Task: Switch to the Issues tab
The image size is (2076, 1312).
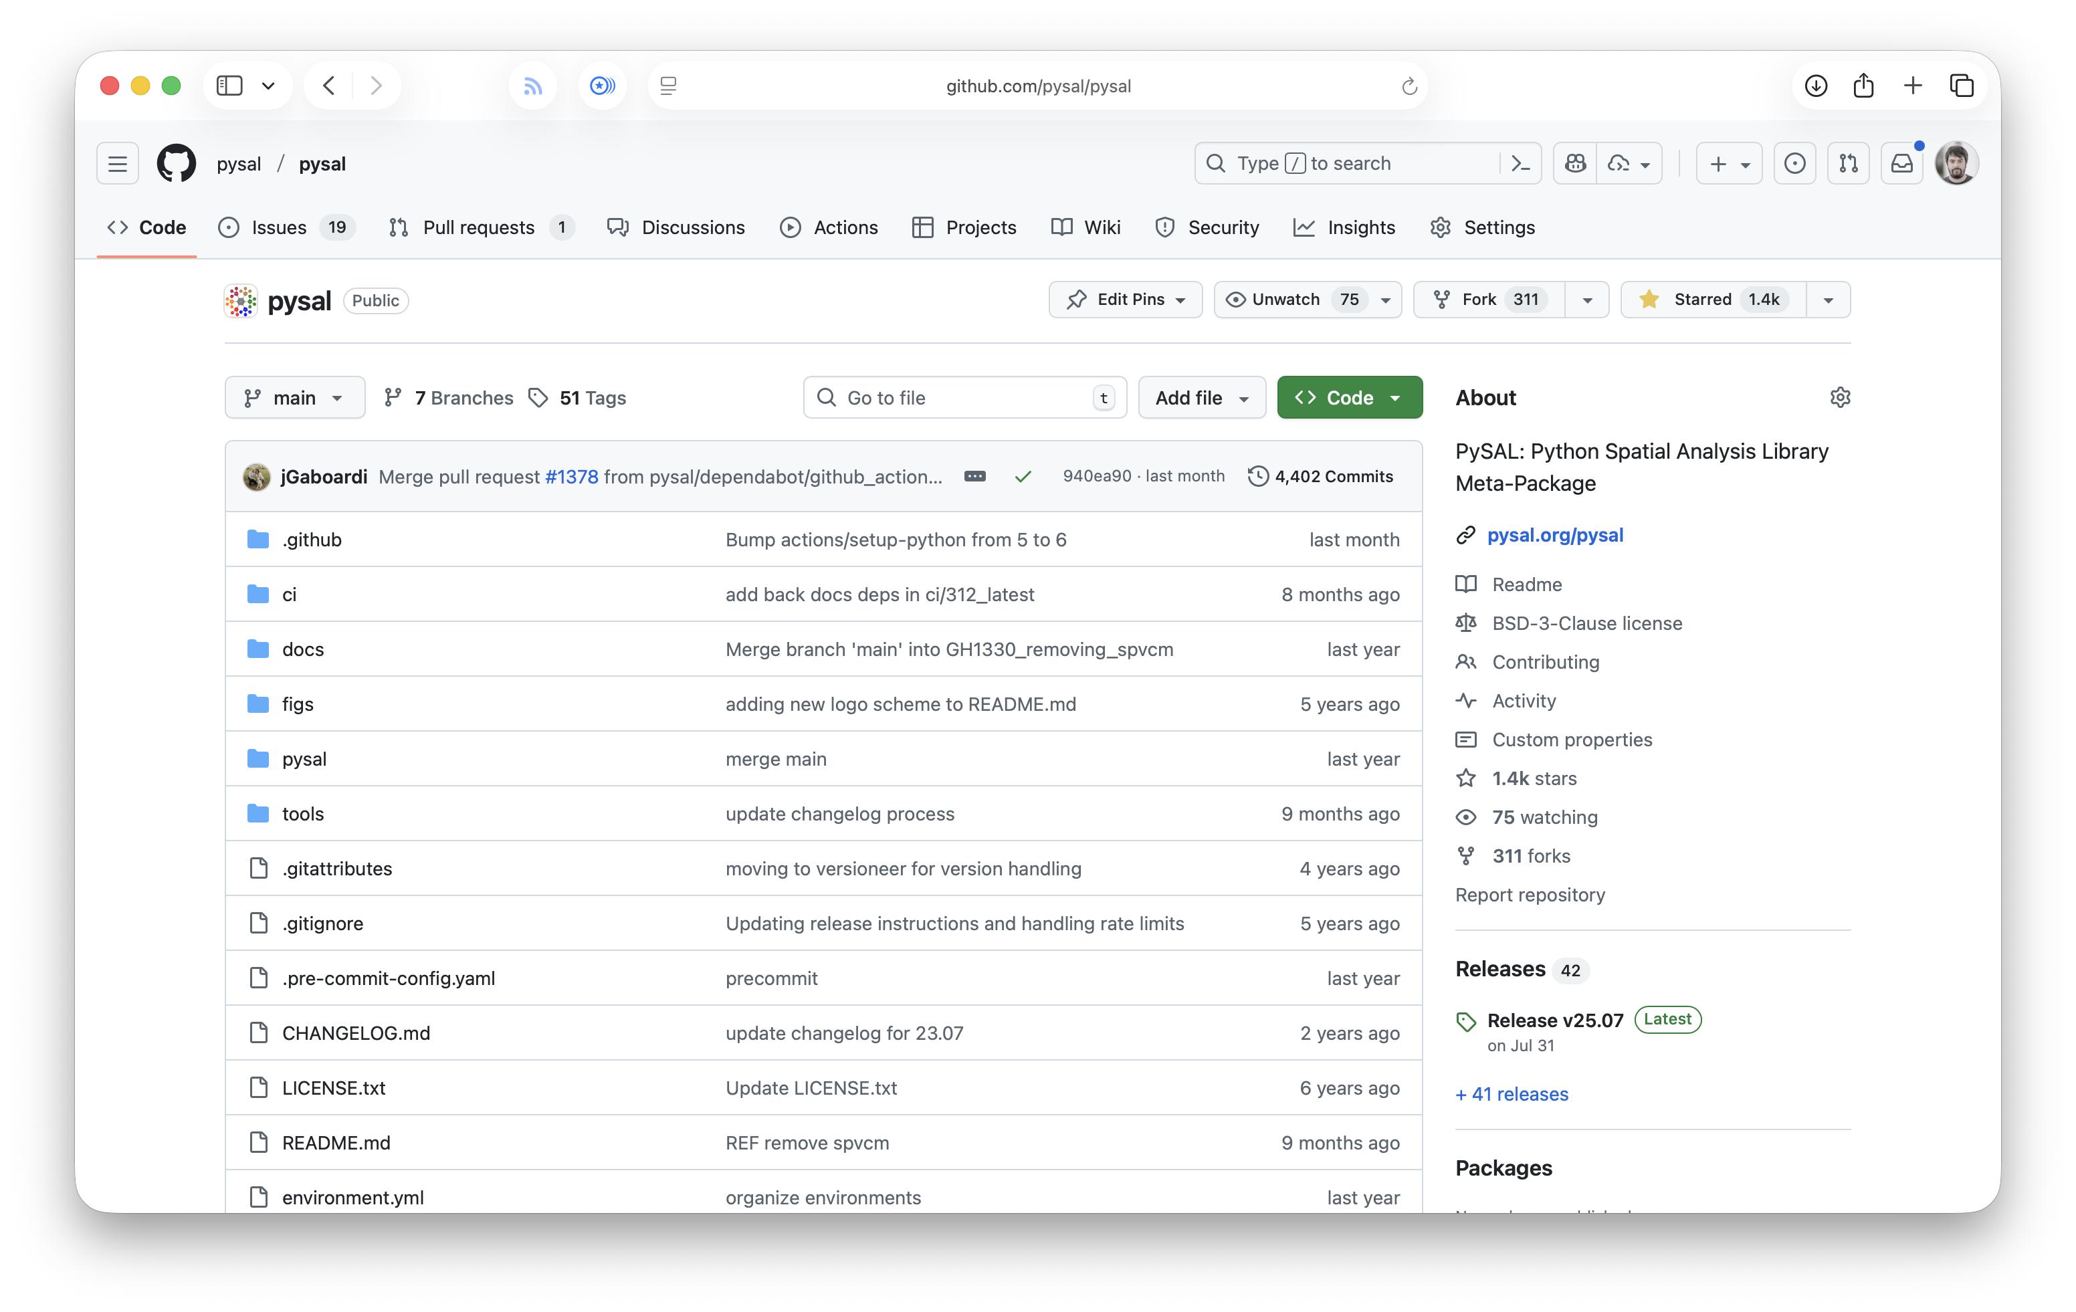Action: tap(278, 227)
